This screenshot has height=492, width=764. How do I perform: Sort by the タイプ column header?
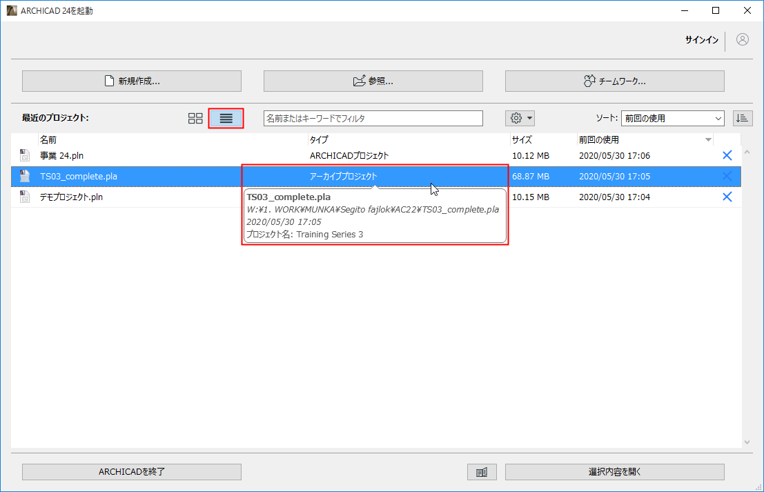click(x=409, y=140)
